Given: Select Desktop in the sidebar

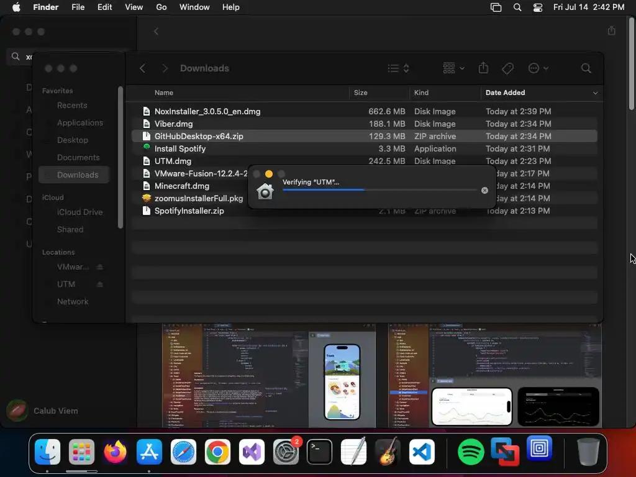Looking at the screenshot, I should pyautogui.click(x=73, y=140).
